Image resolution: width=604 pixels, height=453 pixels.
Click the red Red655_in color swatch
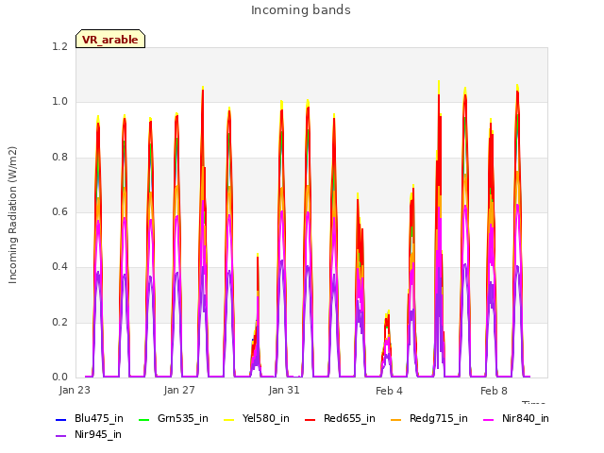[x=310, y=419]
